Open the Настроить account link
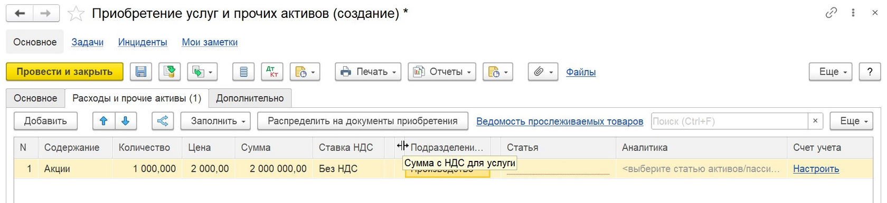This screenshot has width=887, height=203. 816,169
